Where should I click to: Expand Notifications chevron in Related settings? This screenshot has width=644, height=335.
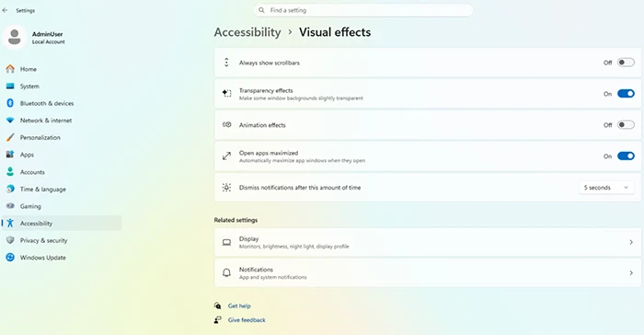tap(631, 273)
